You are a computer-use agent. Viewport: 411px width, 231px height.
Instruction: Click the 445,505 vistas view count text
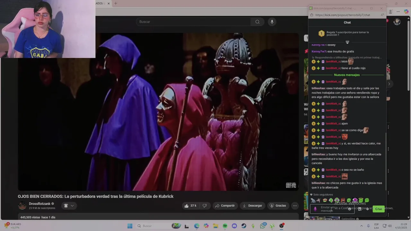(x=30, y=217)
